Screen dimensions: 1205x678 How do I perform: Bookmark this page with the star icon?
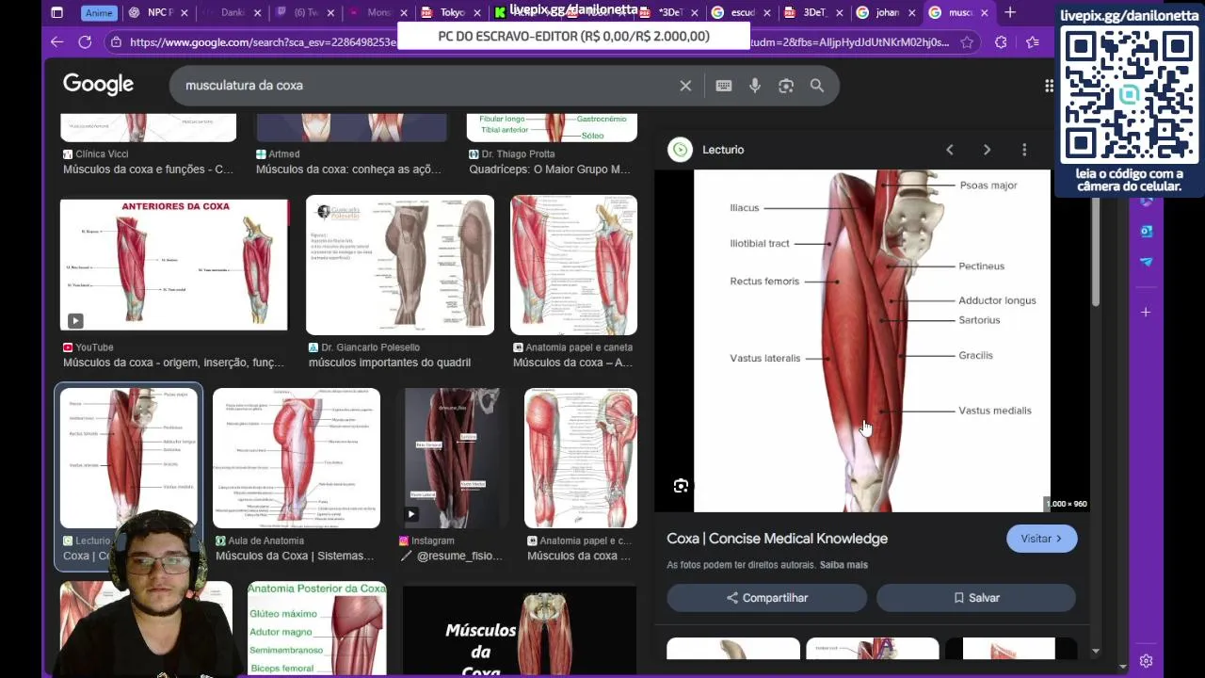[967, 42]
